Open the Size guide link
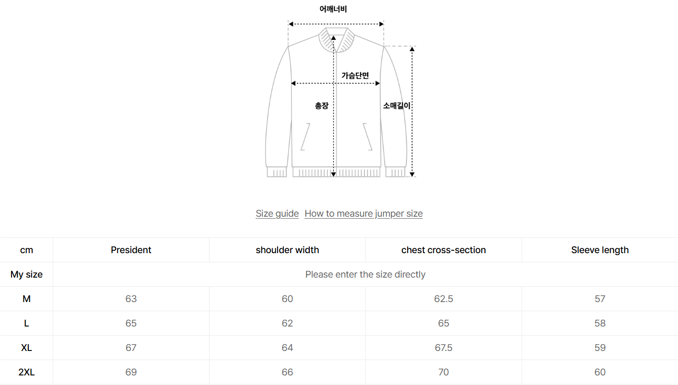This screenshot has width=678, height=385. 277,214
